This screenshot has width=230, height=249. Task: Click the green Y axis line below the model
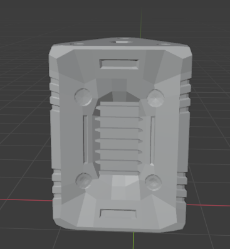[x=133, y=240]
